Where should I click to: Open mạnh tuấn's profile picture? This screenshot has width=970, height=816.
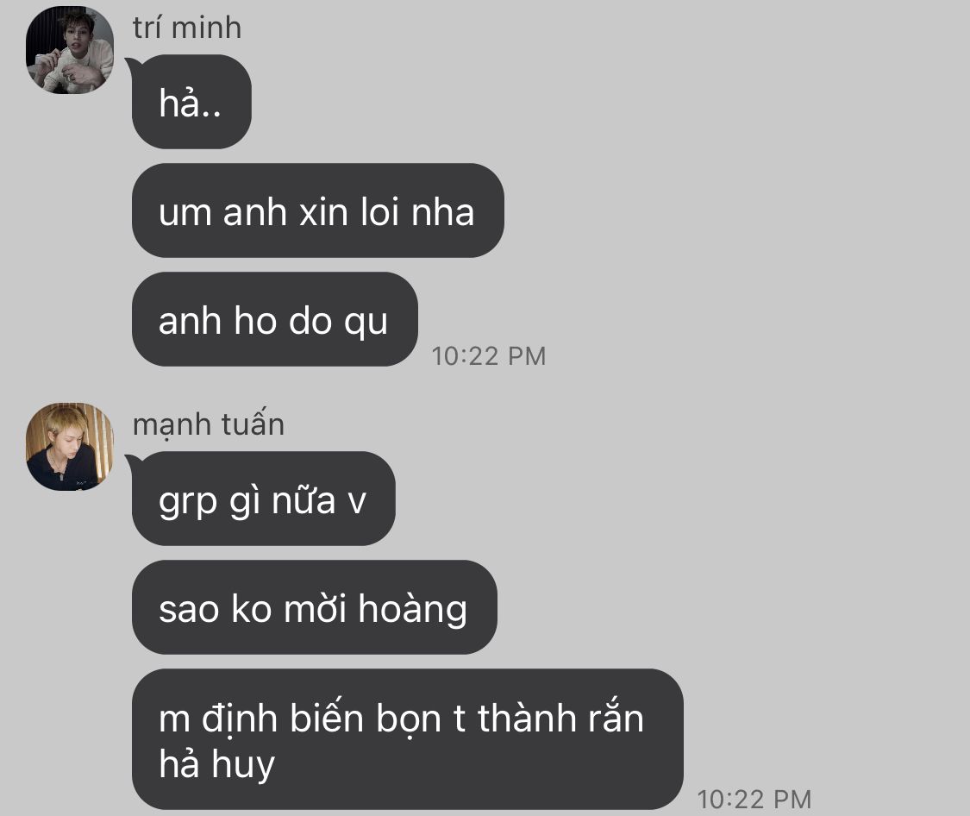pyautogui.click(x=69, y=447)
